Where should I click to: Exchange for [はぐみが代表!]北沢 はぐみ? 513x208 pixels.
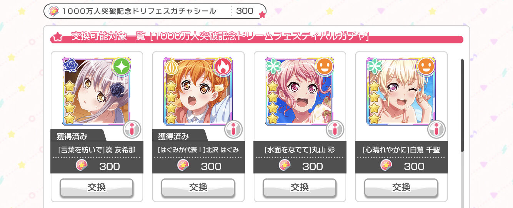(198, 187)
